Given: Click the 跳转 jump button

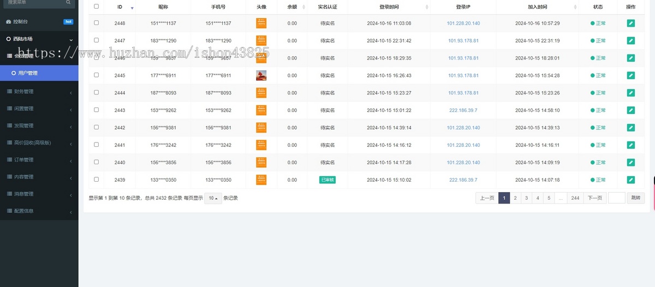Looking at the screenshot, I should point(636,198).
